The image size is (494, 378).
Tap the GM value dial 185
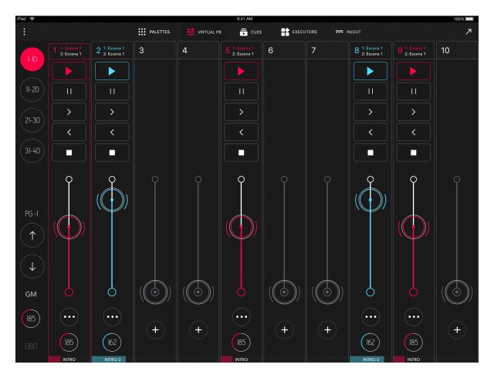point(31,319)
